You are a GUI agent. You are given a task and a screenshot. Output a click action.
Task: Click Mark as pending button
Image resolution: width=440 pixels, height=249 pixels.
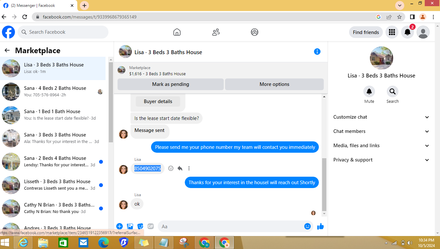tap(170, 84)
